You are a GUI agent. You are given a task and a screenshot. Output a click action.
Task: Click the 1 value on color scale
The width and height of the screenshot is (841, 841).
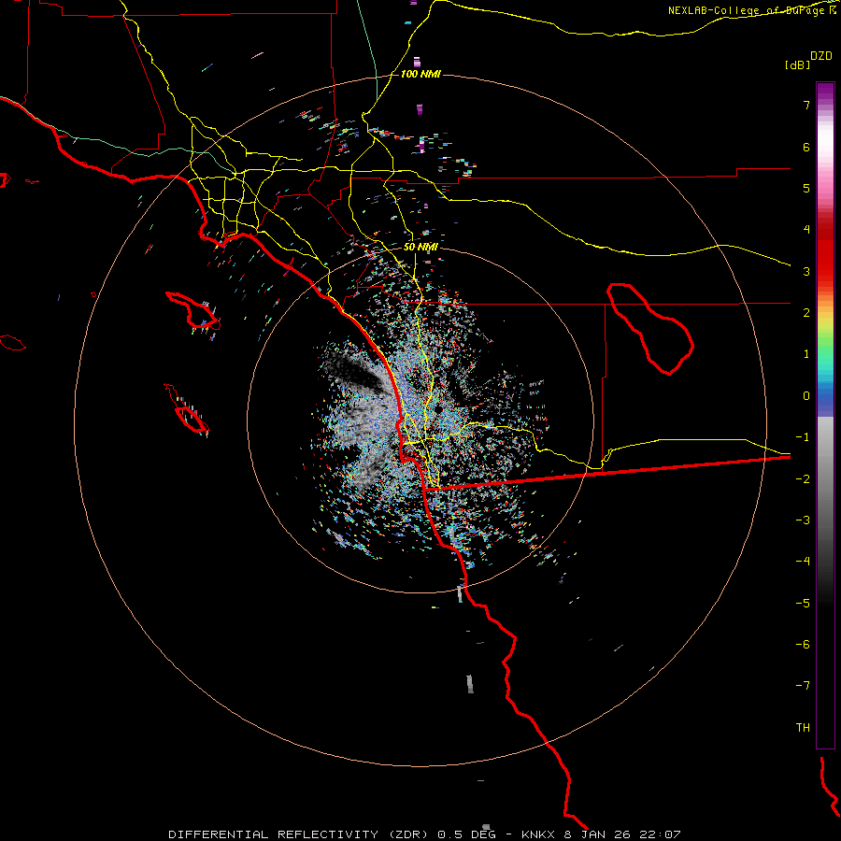806,354
